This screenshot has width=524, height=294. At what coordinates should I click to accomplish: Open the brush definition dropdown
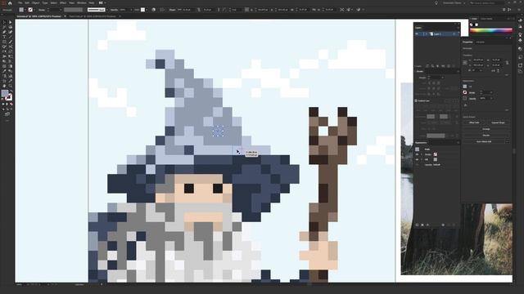(x=106, y=10)
